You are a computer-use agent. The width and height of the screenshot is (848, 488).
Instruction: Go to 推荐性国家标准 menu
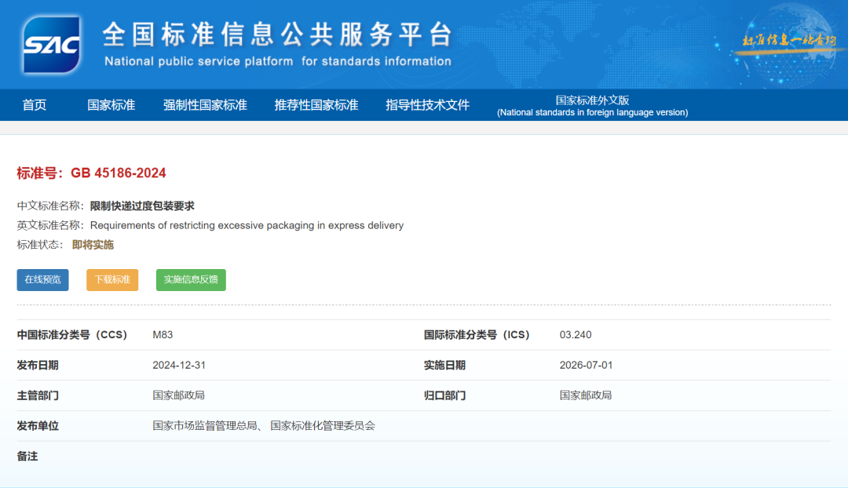click(x=316, y=105)
